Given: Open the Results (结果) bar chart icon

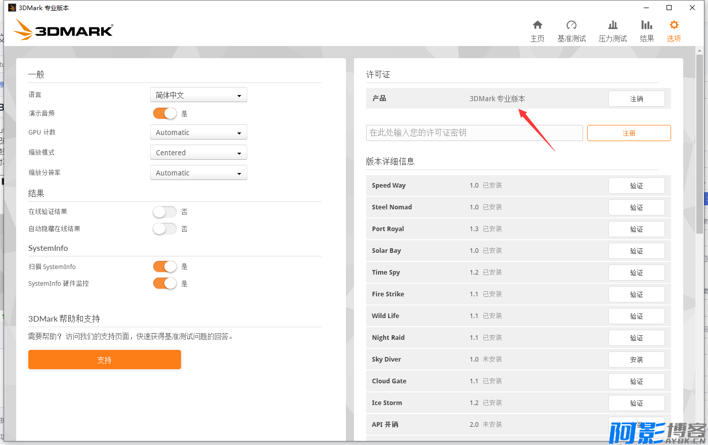Looking at the screenshot, I should point(646,25).
